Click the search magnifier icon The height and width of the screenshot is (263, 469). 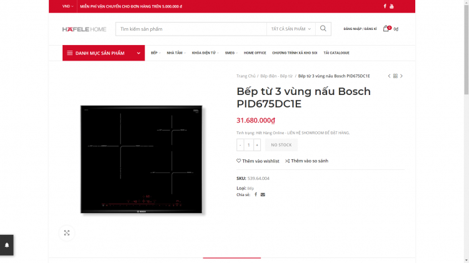point(323,29)
